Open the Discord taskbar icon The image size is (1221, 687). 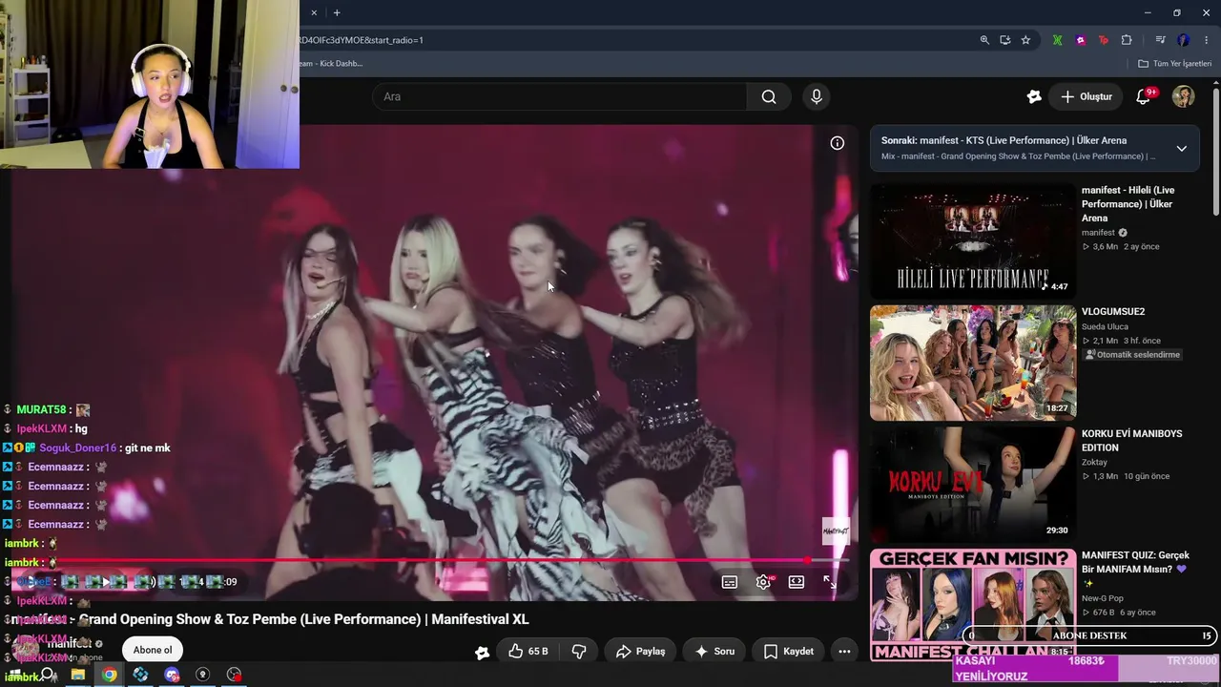(172, 675)
